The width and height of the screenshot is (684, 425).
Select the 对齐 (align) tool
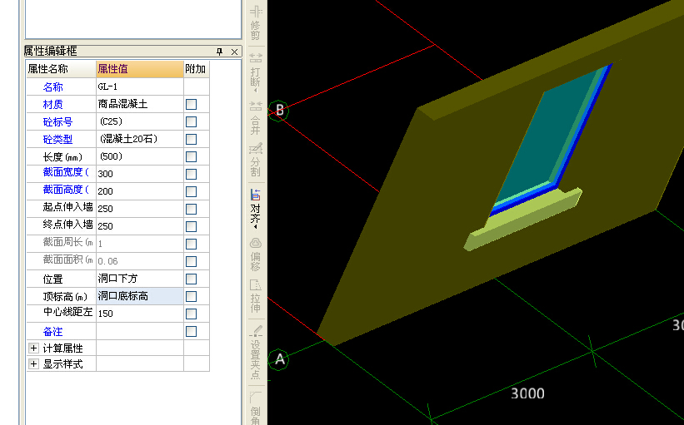pos(256,208)
